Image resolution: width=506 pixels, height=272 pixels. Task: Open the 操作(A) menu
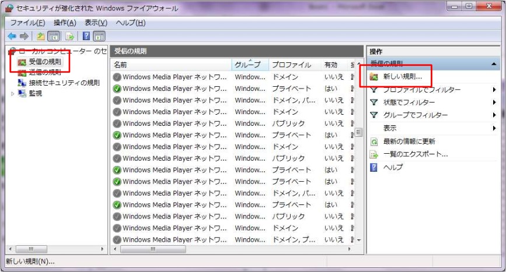pos(65,23)
